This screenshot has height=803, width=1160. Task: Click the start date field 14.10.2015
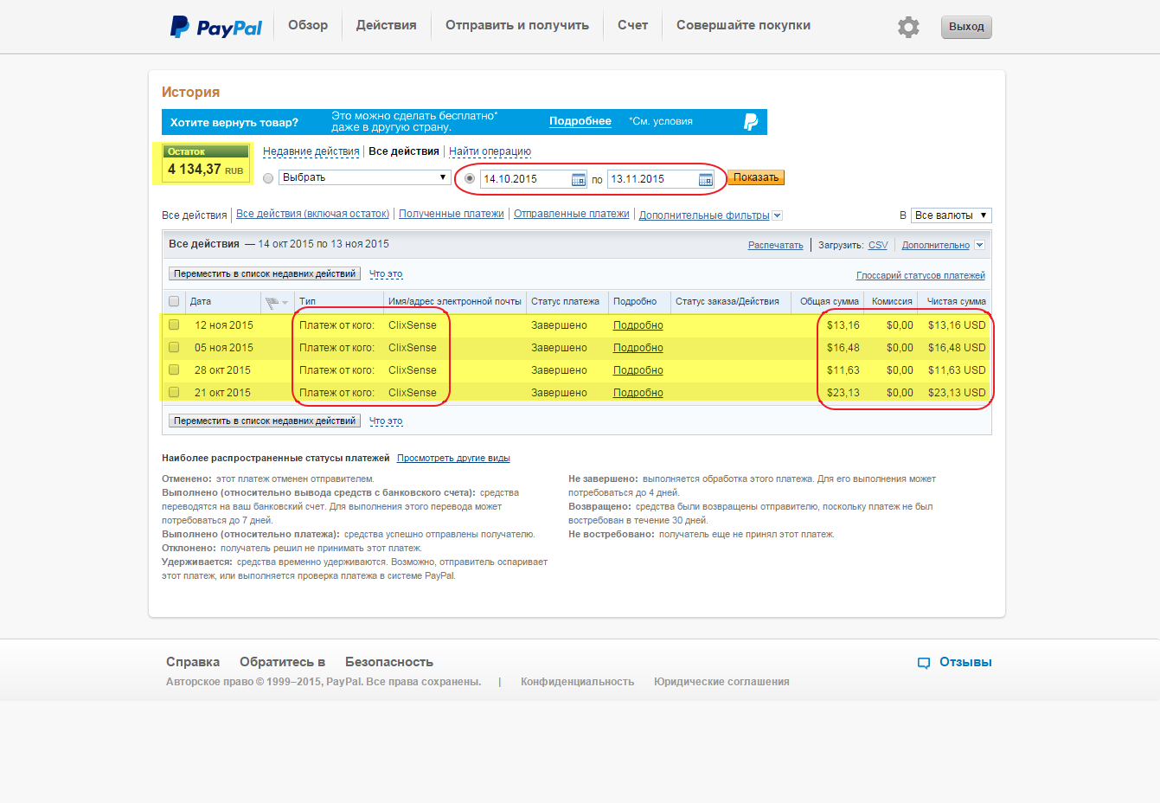(524, 179)
